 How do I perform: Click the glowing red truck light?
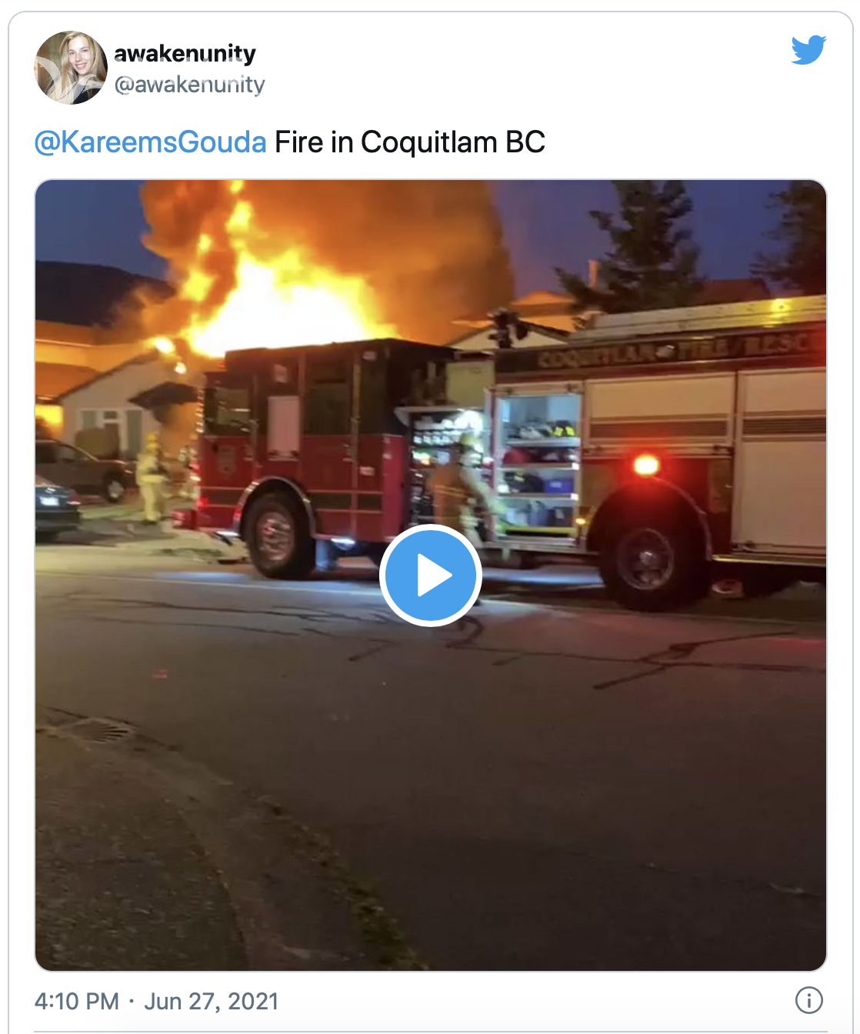point(646,464)
